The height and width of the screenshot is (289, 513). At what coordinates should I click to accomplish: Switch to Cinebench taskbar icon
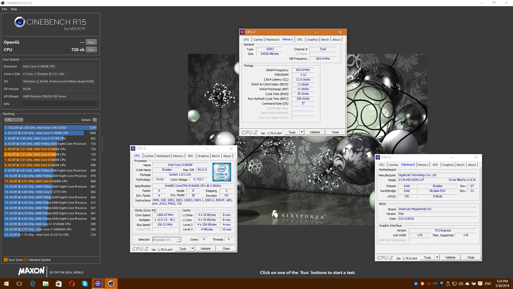pos(111,284)
